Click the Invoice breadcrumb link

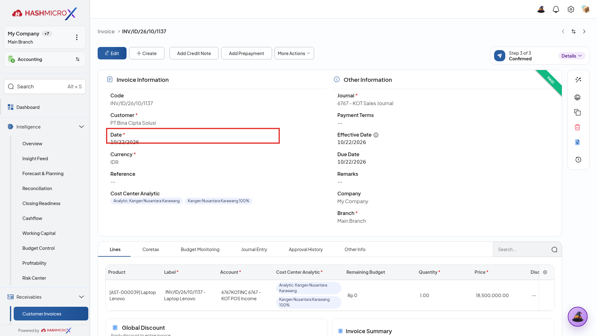click(106, 31)
